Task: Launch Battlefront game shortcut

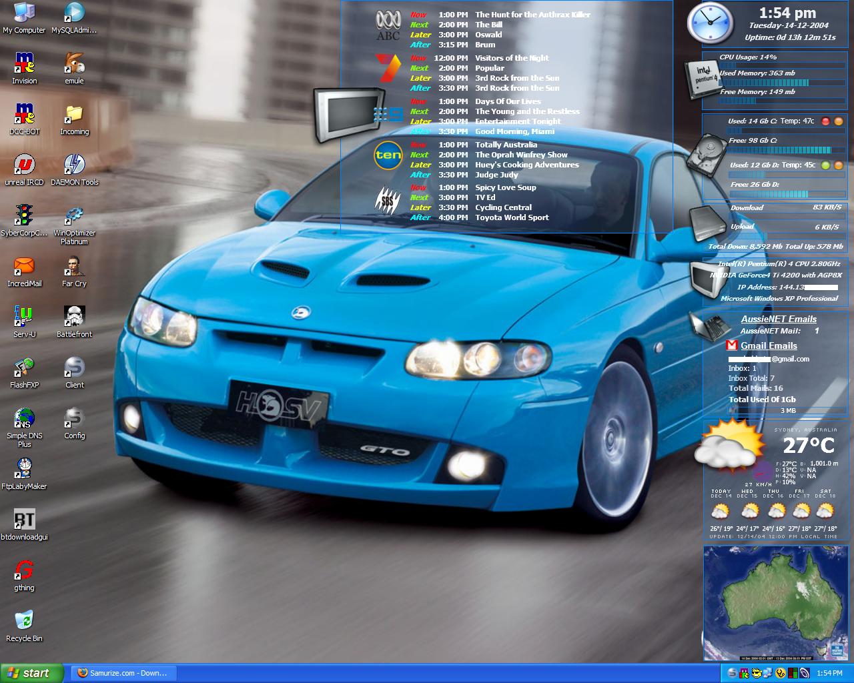Action: click(x=74, y=322)
